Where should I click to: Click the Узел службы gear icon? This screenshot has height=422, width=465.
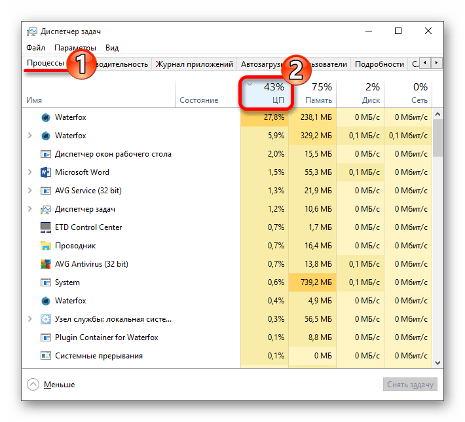click(46, 319)
